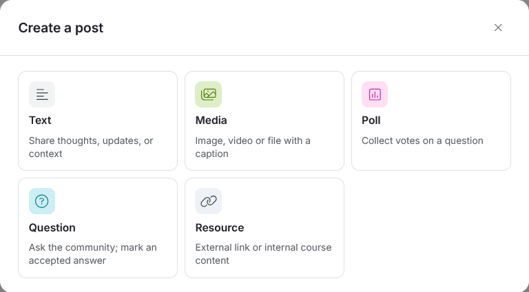529x292 pixels.
Task: Click the 'Create a post' dialog title
Action: pyautogui.click(x=61, y=28)
